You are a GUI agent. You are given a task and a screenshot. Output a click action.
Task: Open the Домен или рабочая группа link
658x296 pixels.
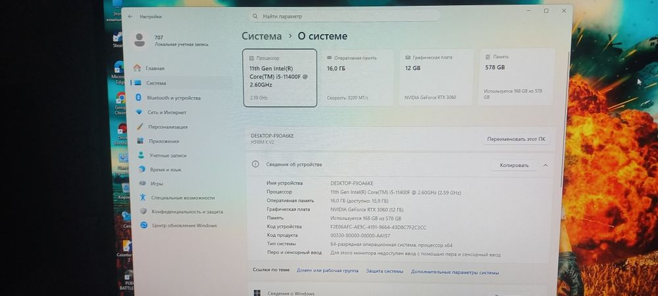point(327,271)
